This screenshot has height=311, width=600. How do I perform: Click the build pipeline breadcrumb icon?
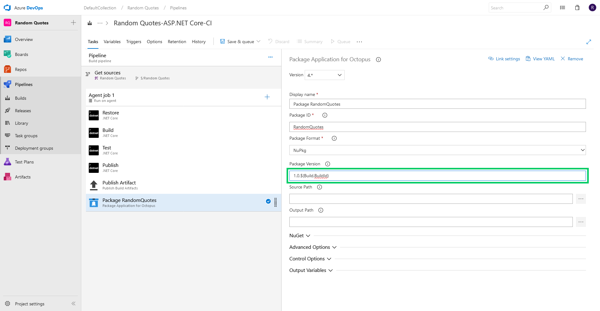90,23
